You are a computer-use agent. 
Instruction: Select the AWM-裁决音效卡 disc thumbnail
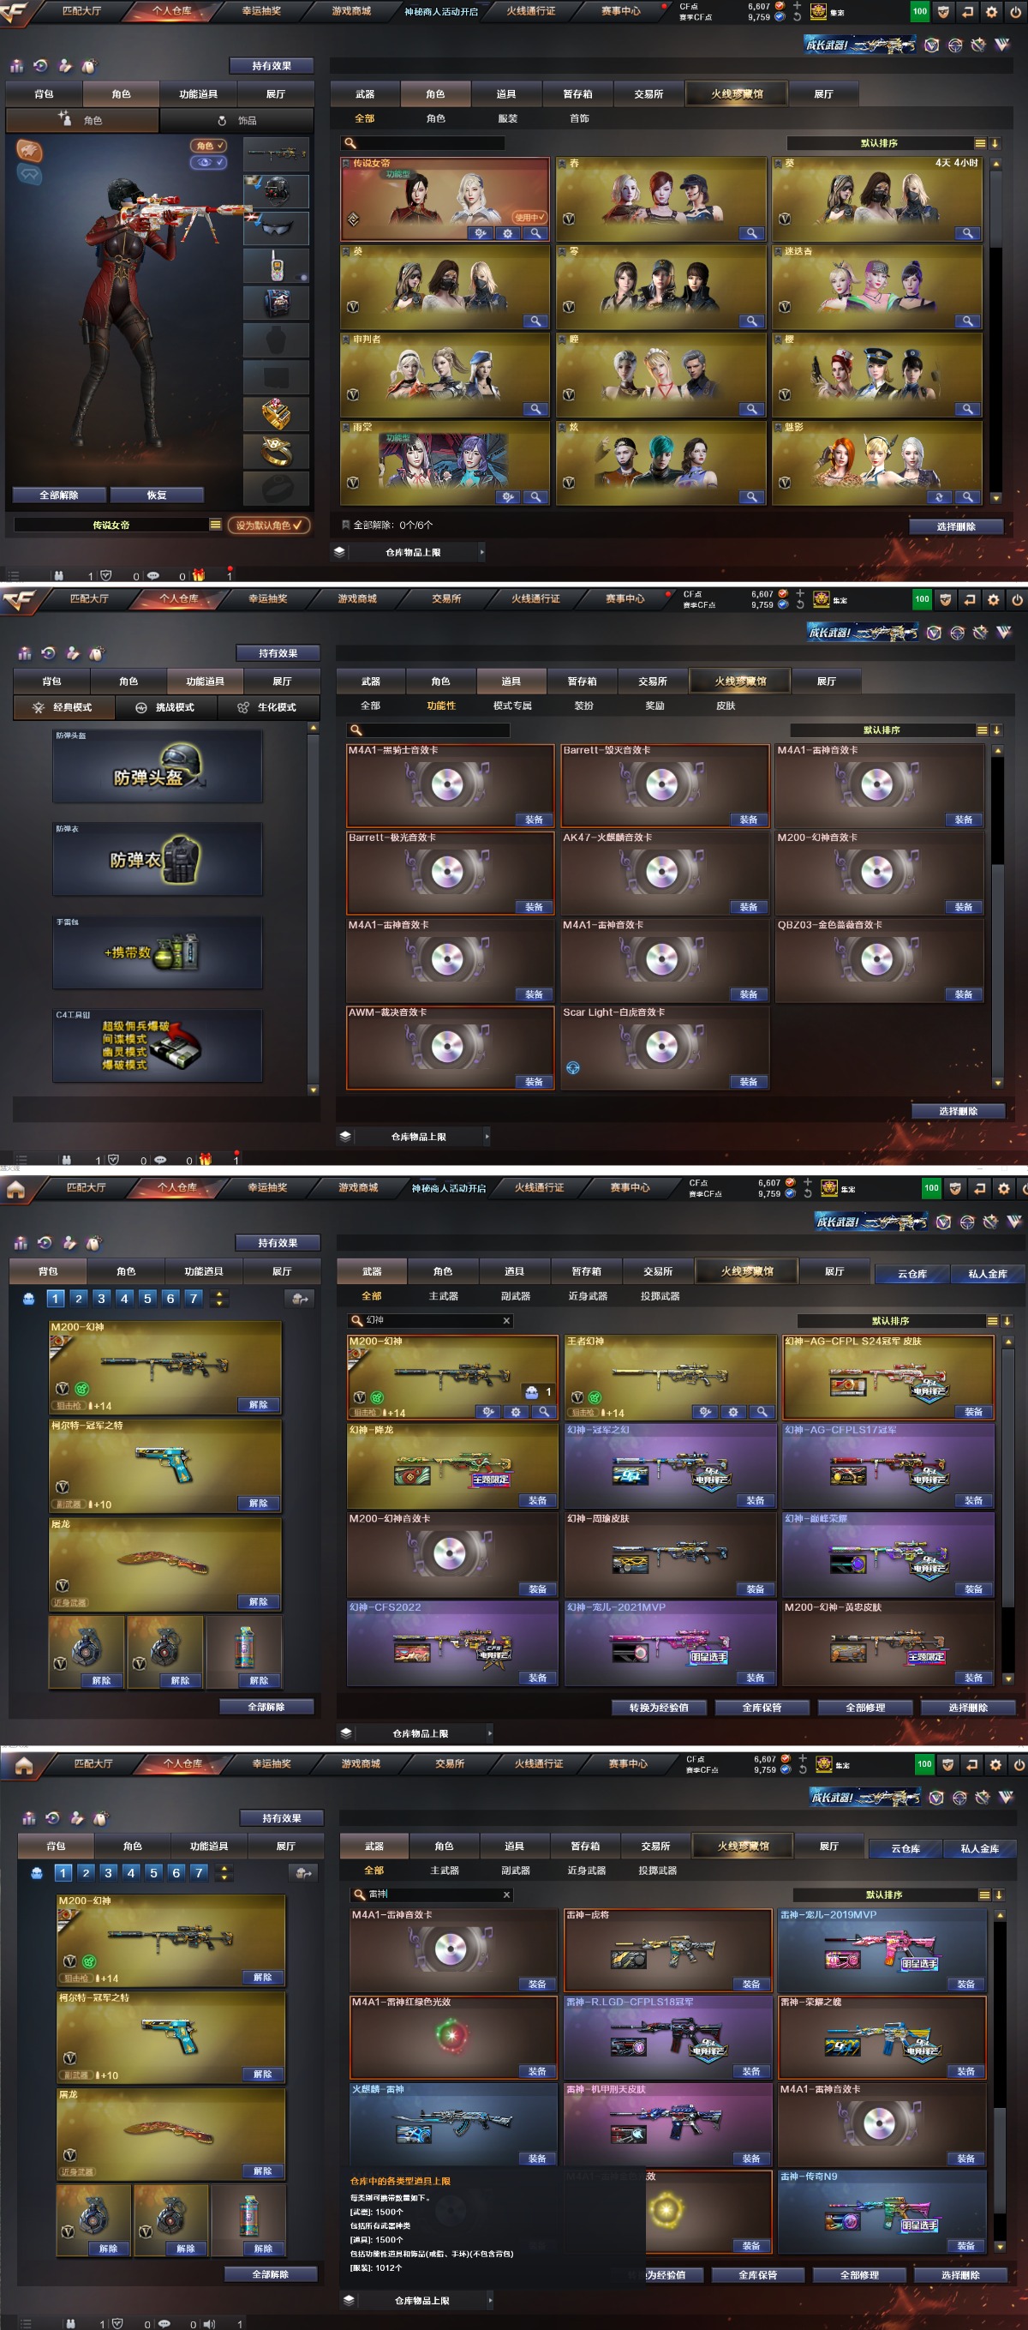(x=447, y=1047)
